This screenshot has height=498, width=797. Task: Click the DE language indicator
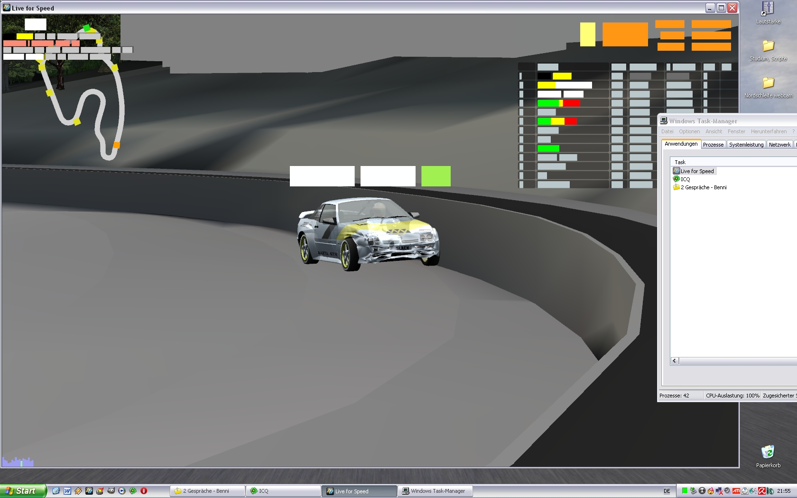tap(667, 491)
